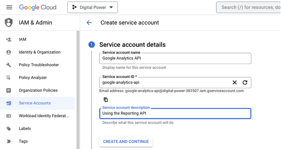Image resolution: width=281 pixels, height=149 pixels.
Task: Open the hamburger navigation menu
Action: [x=9, y=7]
